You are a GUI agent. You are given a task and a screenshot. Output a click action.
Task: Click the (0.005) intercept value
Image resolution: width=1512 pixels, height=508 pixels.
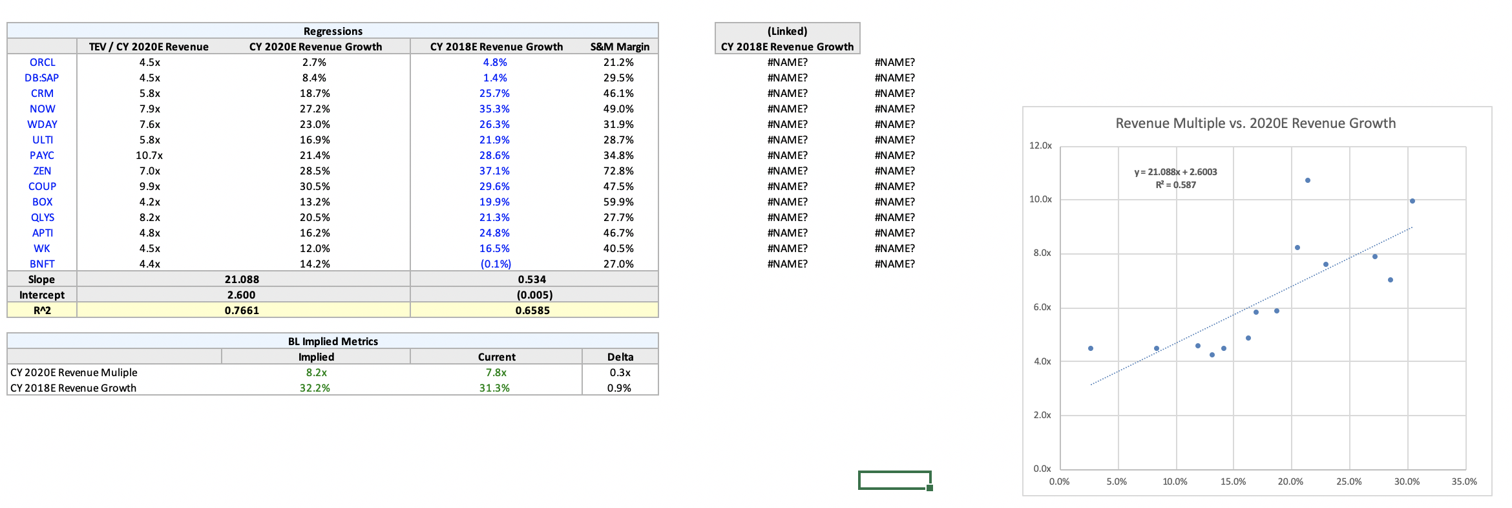[x=534, y=295]
